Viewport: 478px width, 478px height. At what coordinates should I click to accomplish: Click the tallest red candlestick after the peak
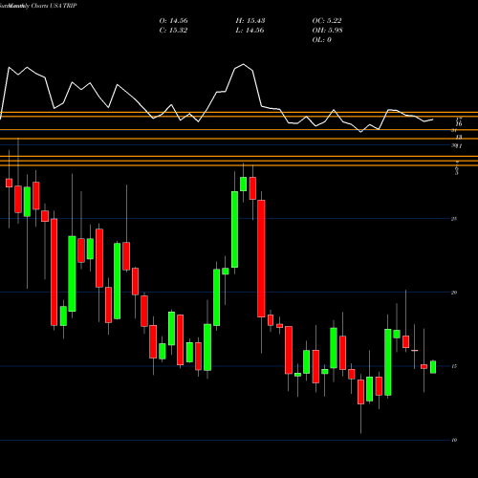pos(261,258)
